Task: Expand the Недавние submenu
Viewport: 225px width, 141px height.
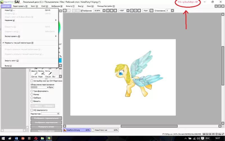Action: pyautogui.click(x=30, y=20)
